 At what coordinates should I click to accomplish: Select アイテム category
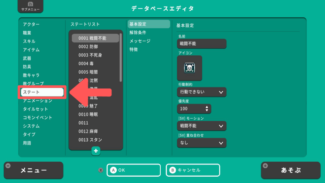[31, 50]
